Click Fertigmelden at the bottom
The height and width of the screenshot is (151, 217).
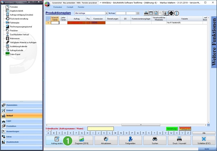(x=130, y=140)
